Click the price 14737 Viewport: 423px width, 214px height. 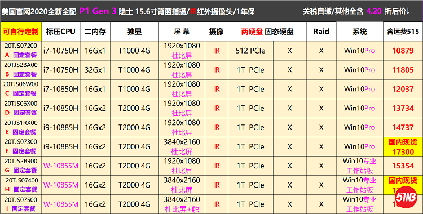pos(403,127)
